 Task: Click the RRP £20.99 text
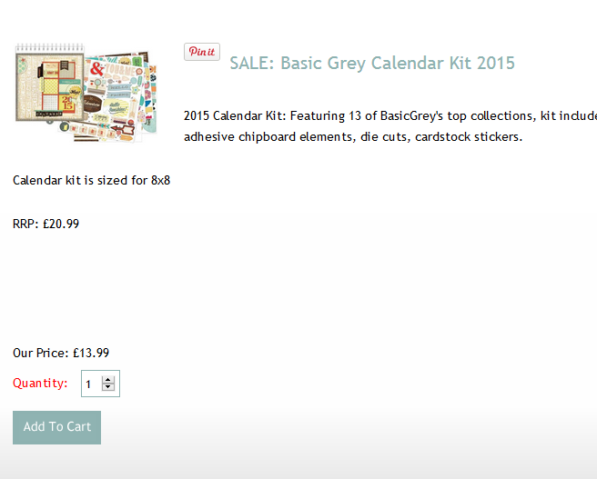point(46,224)
